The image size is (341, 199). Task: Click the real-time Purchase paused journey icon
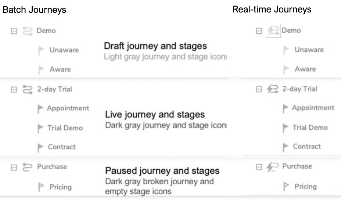click(272, 167)
